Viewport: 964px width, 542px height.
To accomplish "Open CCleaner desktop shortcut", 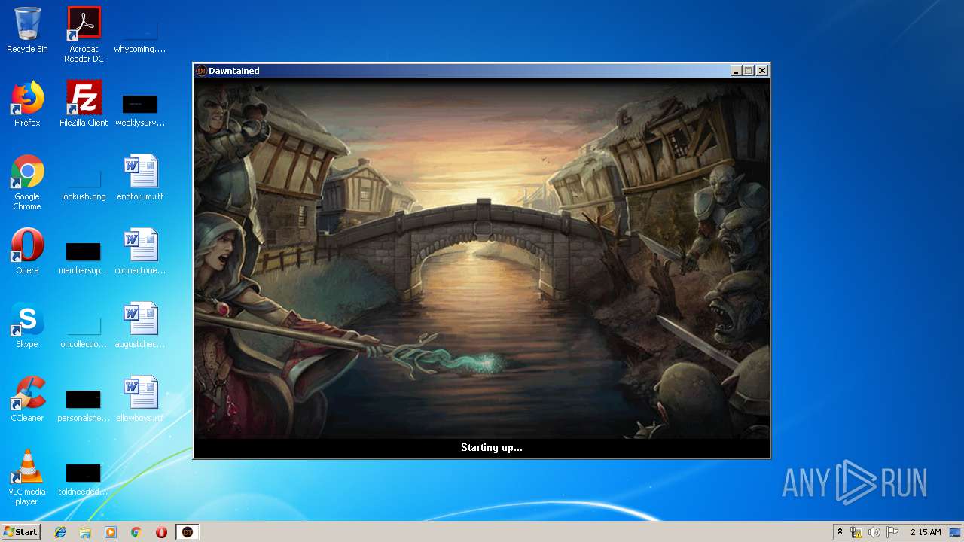I will pos(27,399).
